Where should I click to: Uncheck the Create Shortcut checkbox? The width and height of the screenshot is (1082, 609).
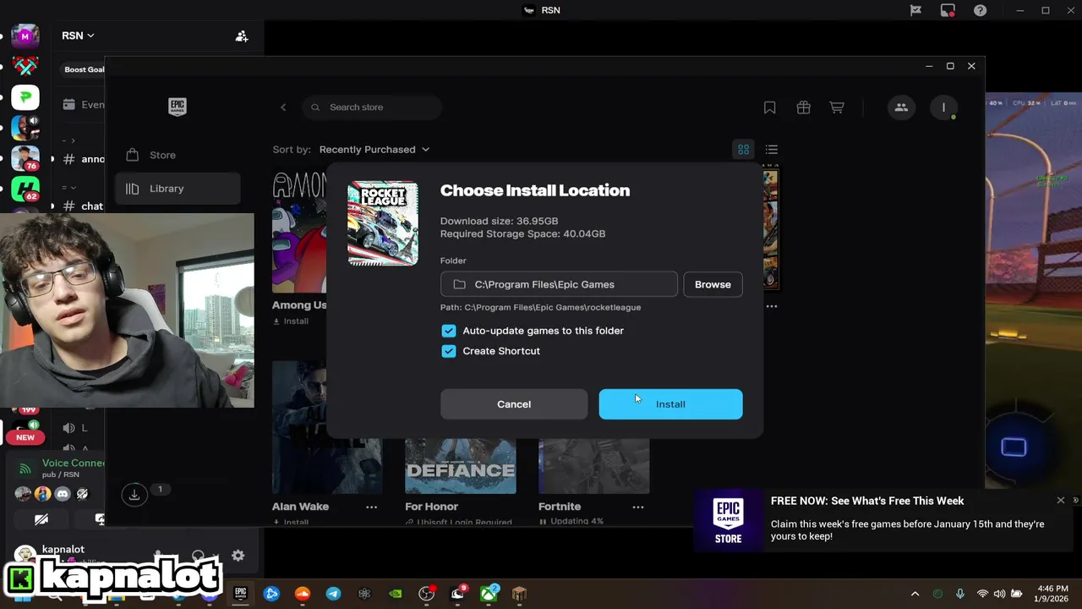point(449,351)
